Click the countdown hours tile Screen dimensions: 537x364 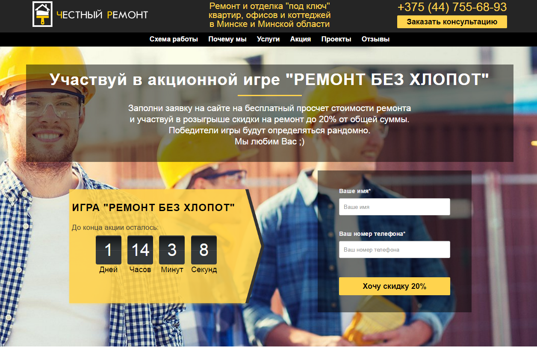point(140,250)
